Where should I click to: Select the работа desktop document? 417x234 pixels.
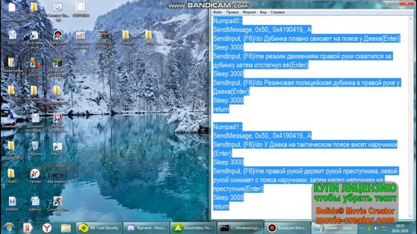click(x=35, y=203)
